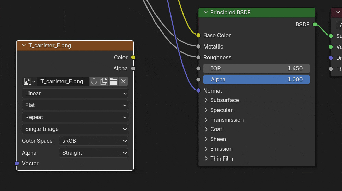Open the Repeat extension dropdown
This screenshot has width=342, height=191.
coord(75,117)
